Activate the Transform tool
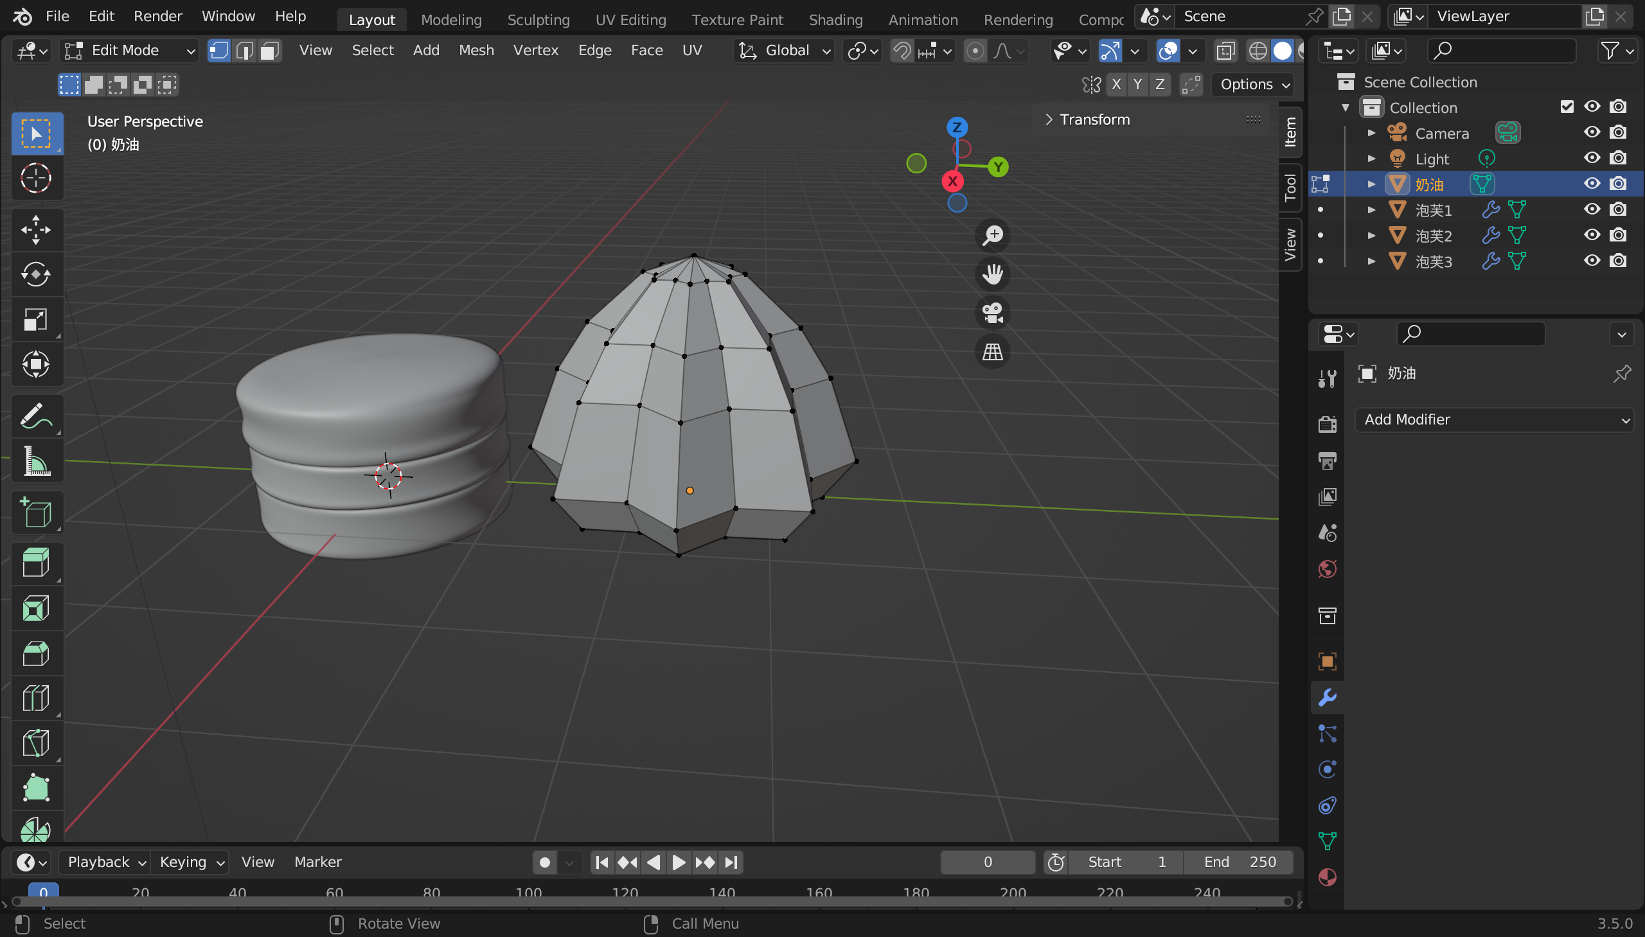The width and height of the screenshot is (1645, 937). (x=36, y=365)
